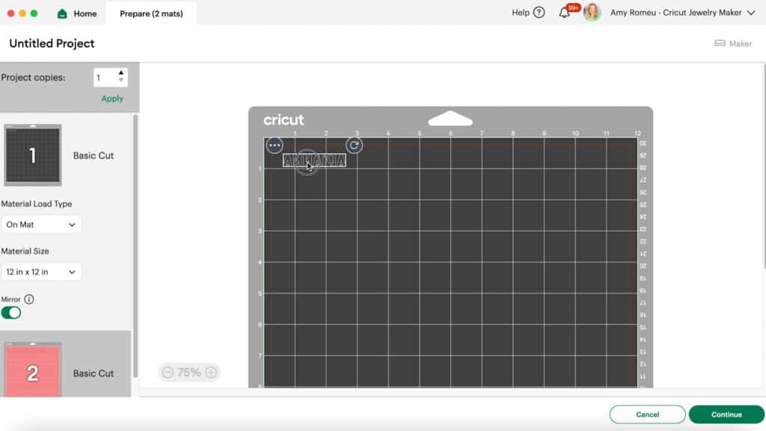Toggle the Mirror switch off
The width and height of the screenshot is (766, 431).
10,313
